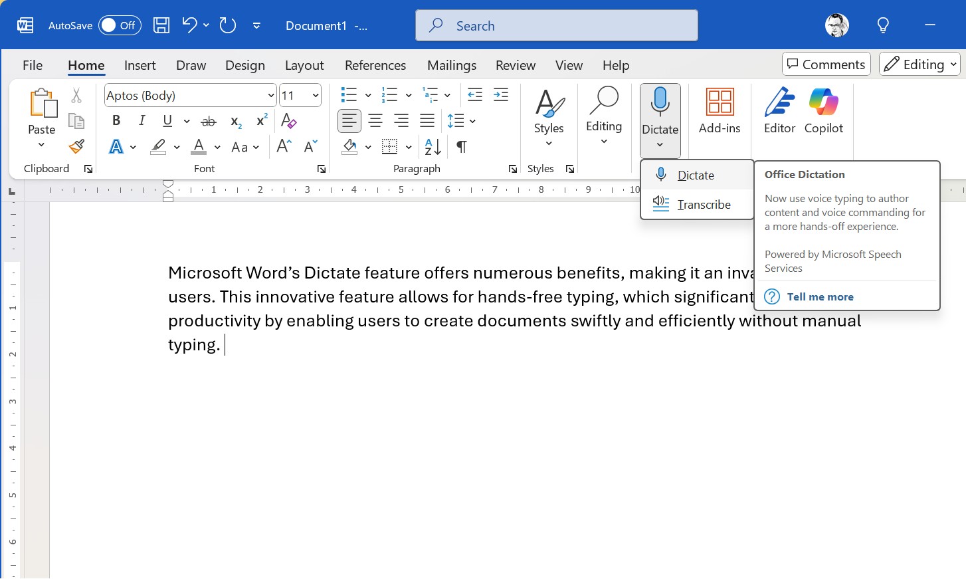This screenshot has width=966, height=579.
Task: Open the font size dropdown
Action: (316, 96)
